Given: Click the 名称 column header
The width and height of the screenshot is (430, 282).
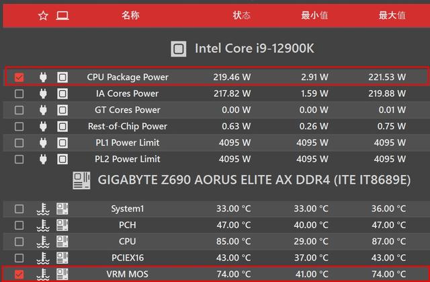Looking at the screenshot, I should point(130,15).
